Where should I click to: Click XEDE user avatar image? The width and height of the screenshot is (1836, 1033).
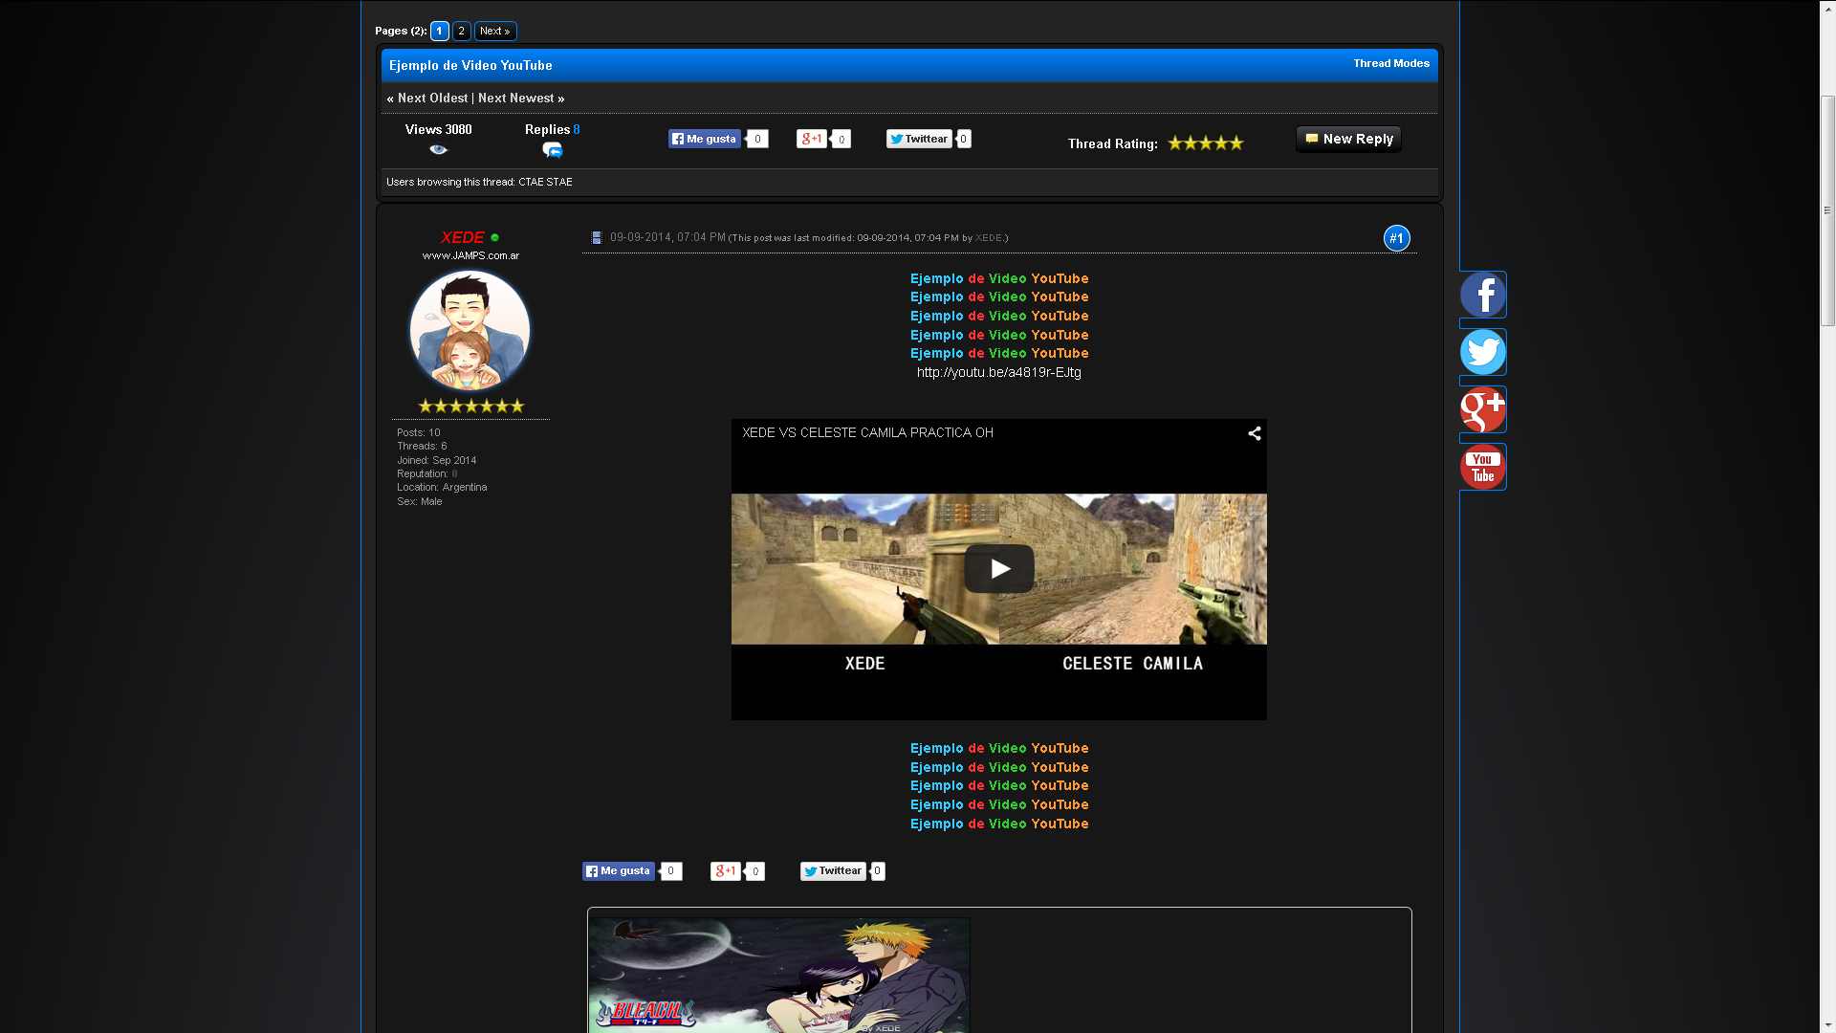(470, 330)
